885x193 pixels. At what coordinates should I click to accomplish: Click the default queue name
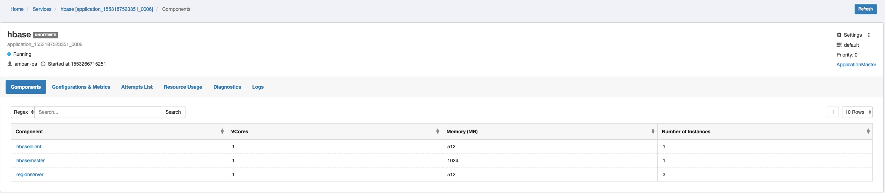851,45
